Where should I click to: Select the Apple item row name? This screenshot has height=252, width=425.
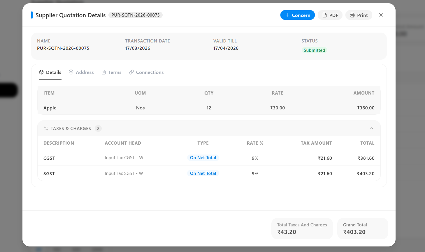(x=50, y=108)
